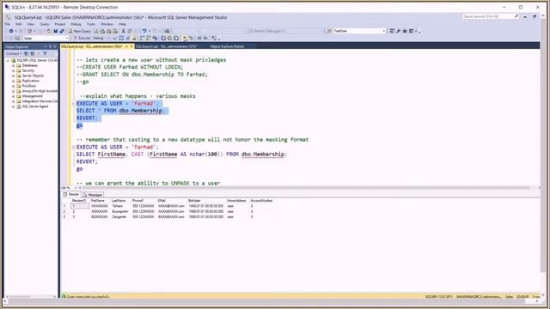Open the Window menu
This screenshot has width=550, height=309.
(107, 24)
